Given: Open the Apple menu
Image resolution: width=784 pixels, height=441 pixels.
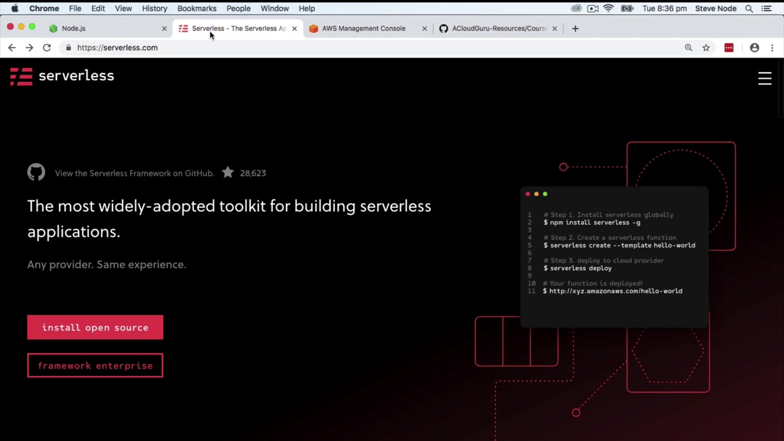Looking at the screenshot, I should click(x=14, y=9).
